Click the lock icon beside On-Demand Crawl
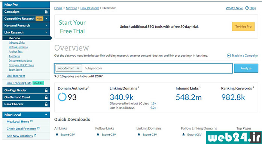 coord(46,97)
